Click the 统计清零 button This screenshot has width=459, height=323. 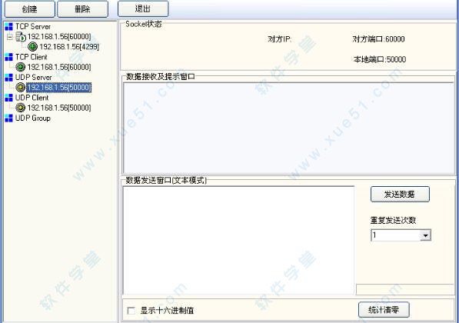point(384,309)
